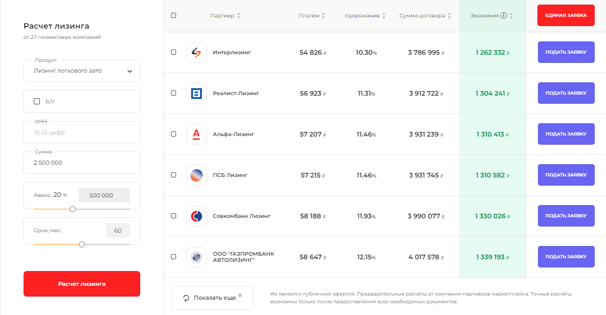This screenshot has height=315, width=606.
Task: Sort table by Удорожание column arrows
Action: pyautogui.click(x=384, y=15)
